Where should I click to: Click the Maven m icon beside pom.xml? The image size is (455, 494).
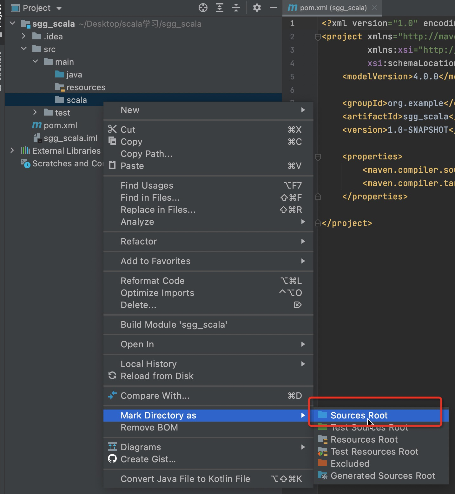tap(37, 125)
